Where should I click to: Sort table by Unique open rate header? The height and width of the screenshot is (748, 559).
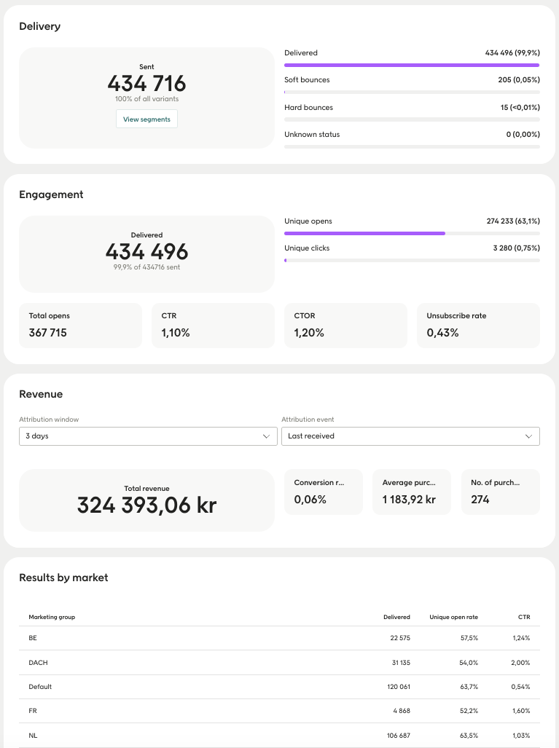(453, 617)
